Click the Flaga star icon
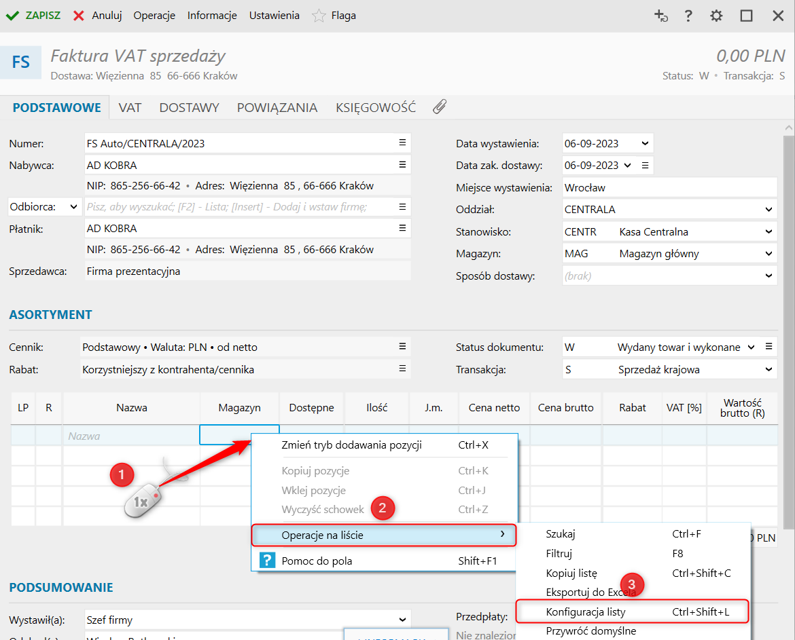 (x=319, y=16)
